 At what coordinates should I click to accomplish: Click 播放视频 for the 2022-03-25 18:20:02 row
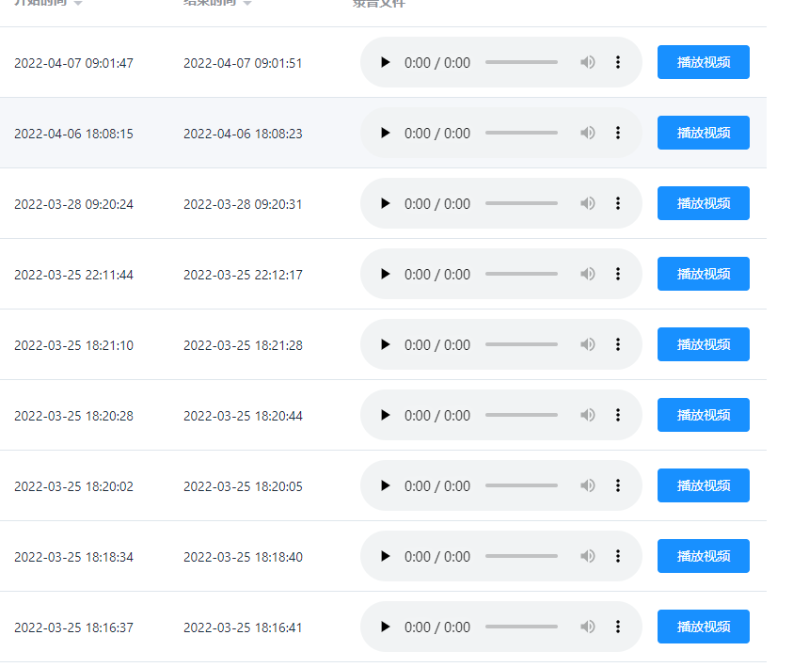point(704,485)
